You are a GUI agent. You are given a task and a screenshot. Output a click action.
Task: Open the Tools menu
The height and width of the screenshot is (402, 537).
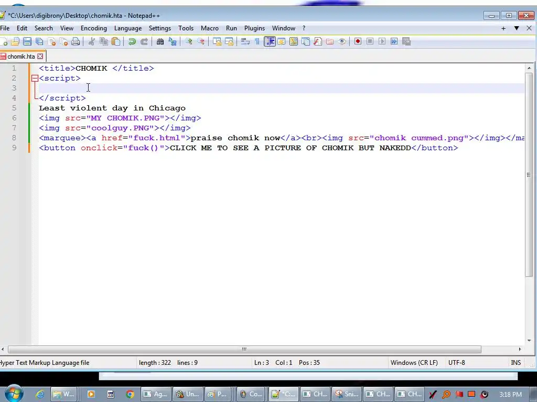[186, 28]
